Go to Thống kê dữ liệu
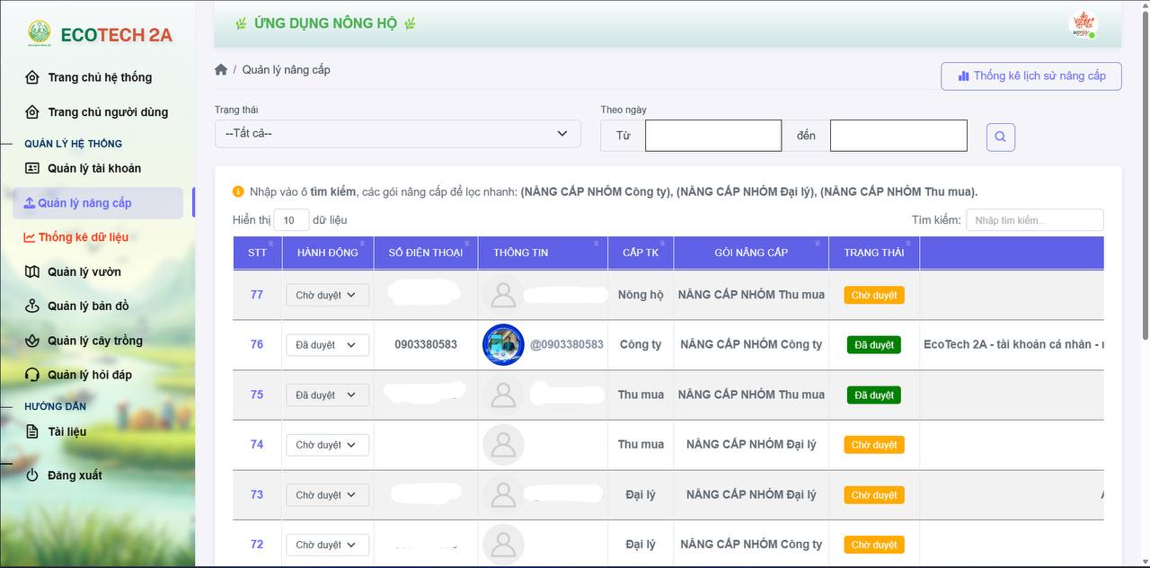Screen dimensions: 1150x568 (x=83, y=237)
